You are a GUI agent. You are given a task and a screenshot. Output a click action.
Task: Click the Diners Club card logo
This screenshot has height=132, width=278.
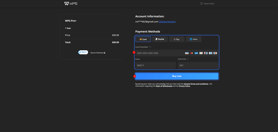(x=211, y=53)
